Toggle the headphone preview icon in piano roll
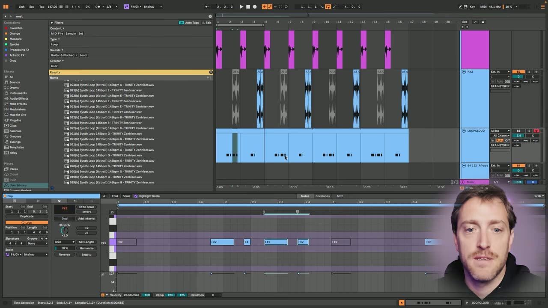This screenshot has width=548, height=308. tap(112, 212)
